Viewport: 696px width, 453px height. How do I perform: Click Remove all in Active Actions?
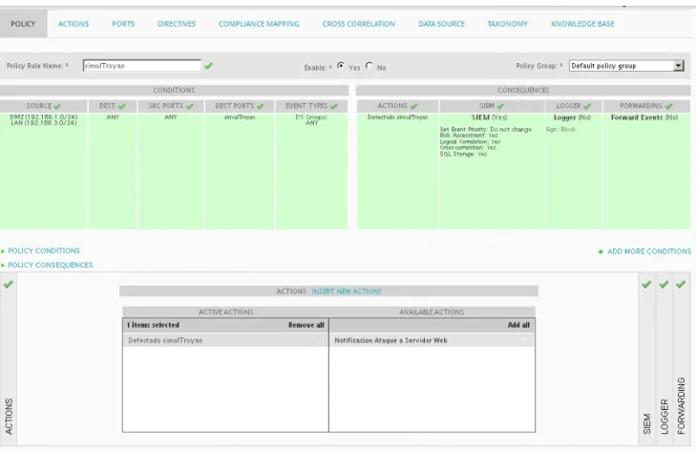coord(306,325)
